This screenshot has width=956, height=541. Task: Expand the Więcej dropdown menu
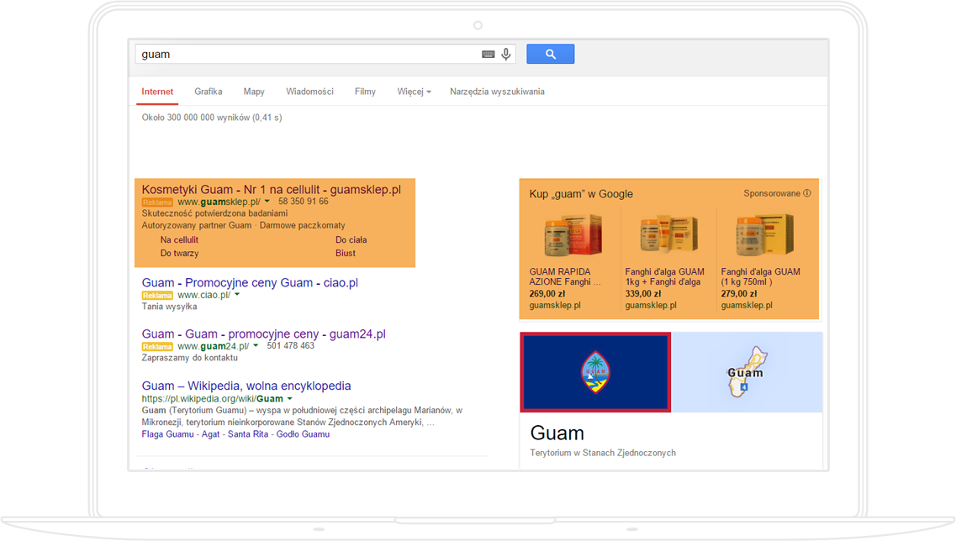(x=414, y=92)
